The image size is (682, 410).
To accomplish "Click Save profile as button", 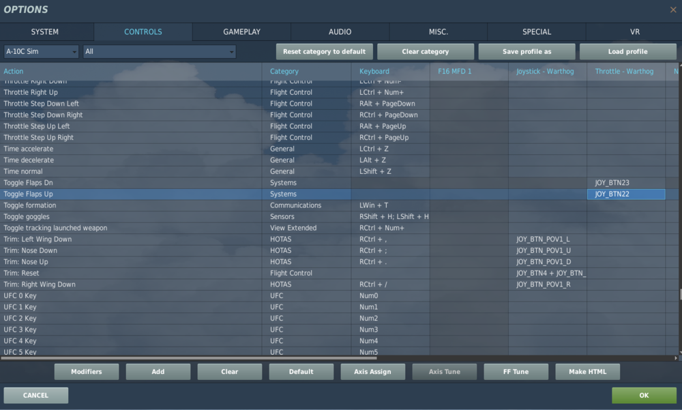I will tap(527, 51).
